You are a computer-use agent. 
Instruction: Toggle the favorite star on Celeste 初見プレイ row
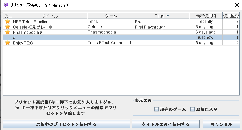(8, 27)
